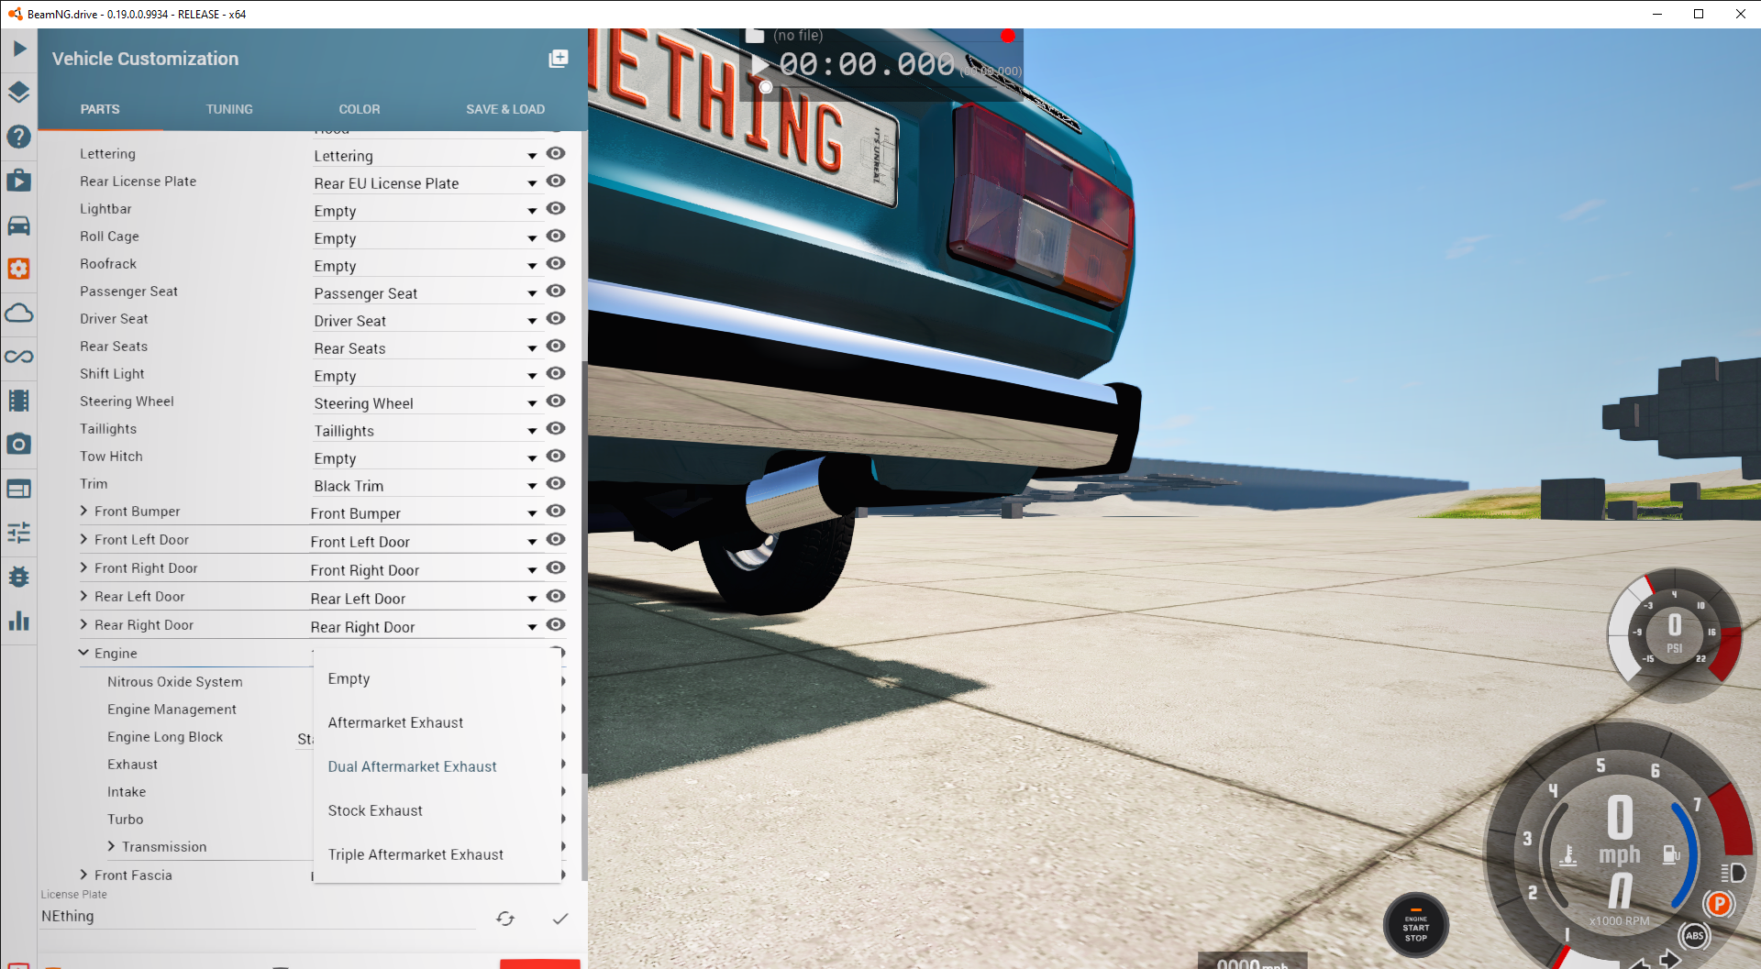
Task: Switch to the COLOR tab
Action: pyautogui.click(x=360, y=109)
